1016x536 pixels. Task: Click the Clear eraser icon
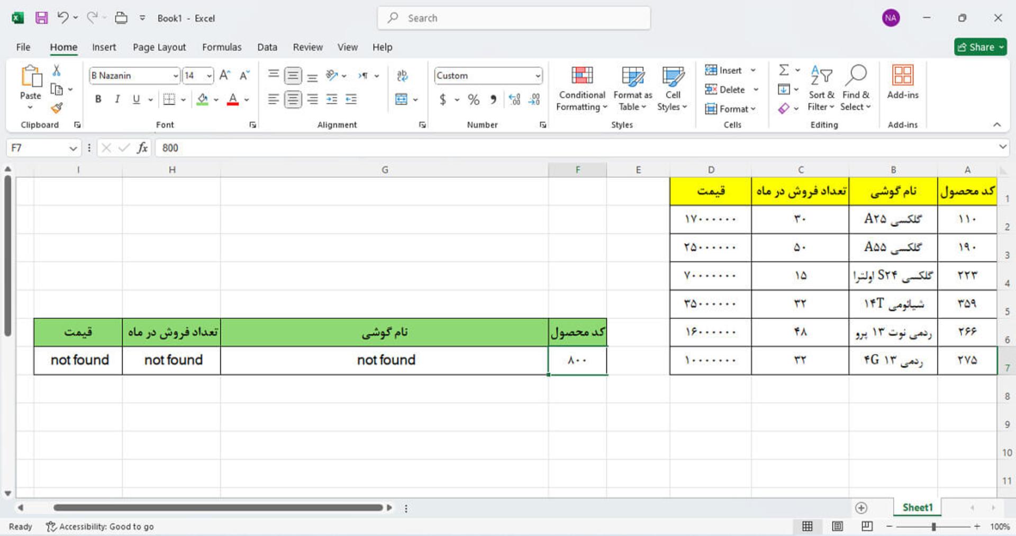point(784,108)
